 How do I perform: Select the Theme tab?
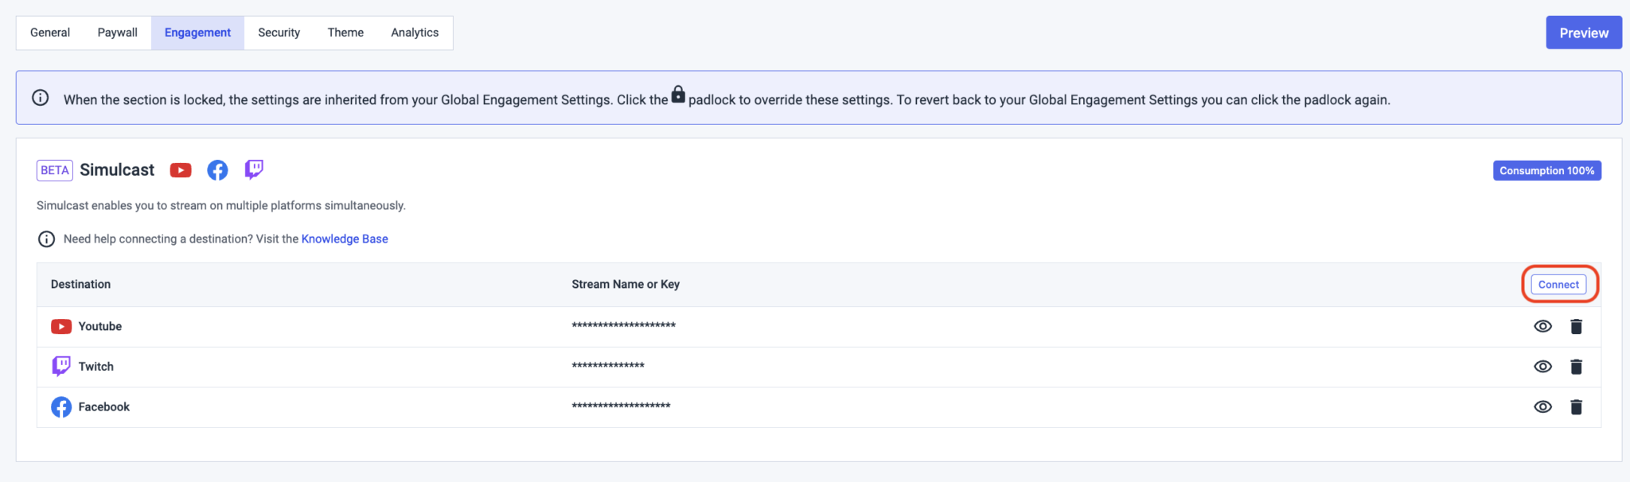tap(345, 33)
